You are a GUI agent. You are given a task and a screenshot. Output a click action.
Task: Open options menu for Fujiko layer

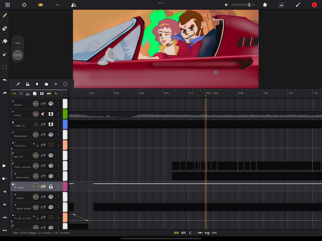click(58, 197)
